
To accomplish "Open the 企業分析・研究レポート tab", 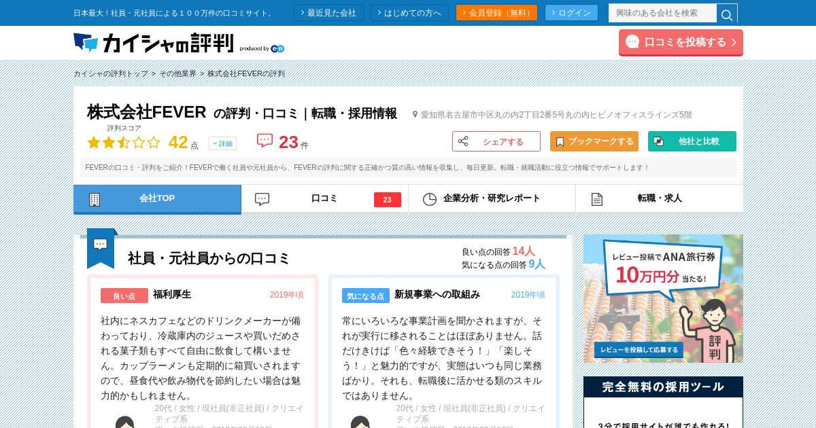I will 492,199.
